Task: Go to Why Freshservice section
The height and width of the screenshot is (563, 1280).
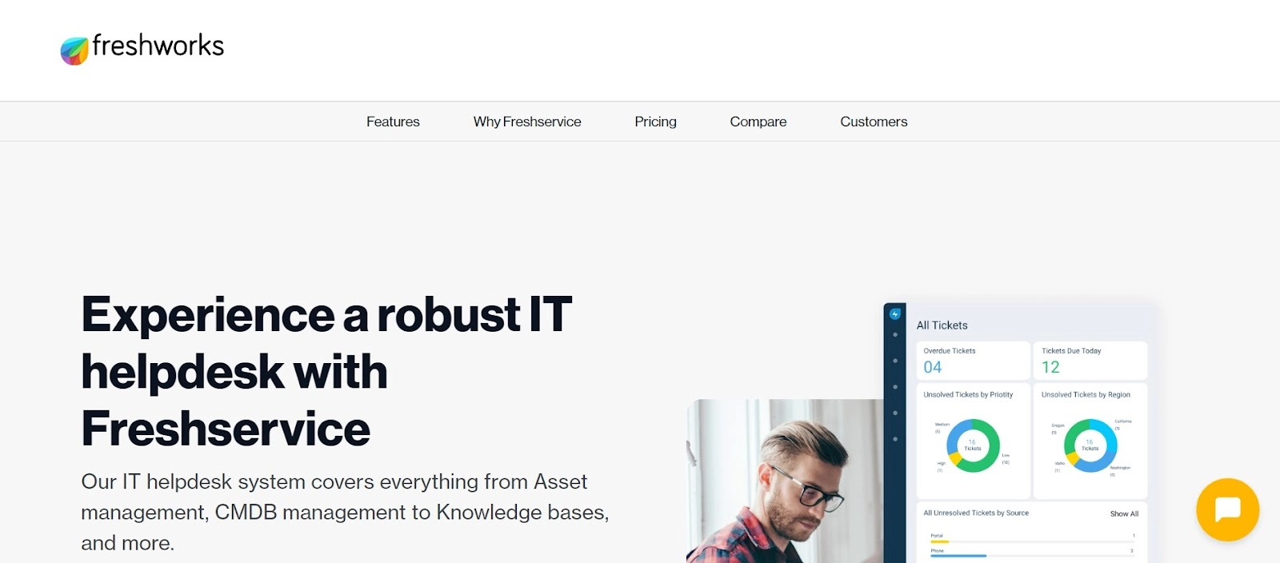Action: click(526, 122)
